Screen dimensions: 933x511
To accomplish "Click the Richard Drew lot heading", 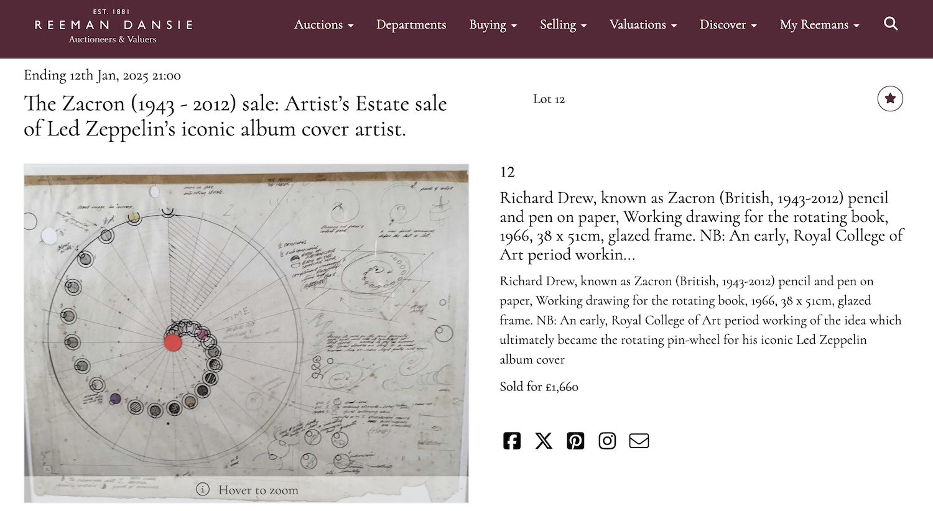I will coord(702,226).
